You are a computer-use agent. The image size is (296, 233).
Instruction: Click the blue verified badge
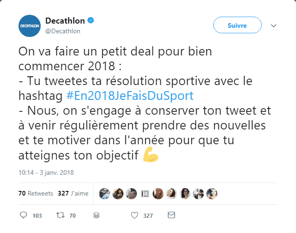(92, 21)
